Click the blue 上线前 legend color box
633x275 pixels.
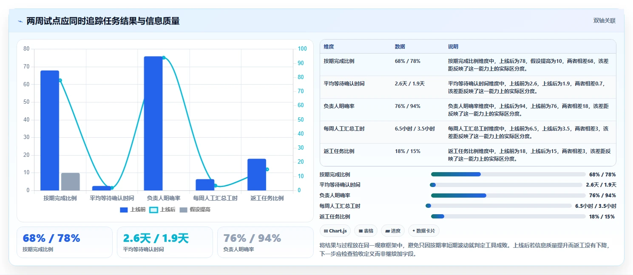[124, 210]
